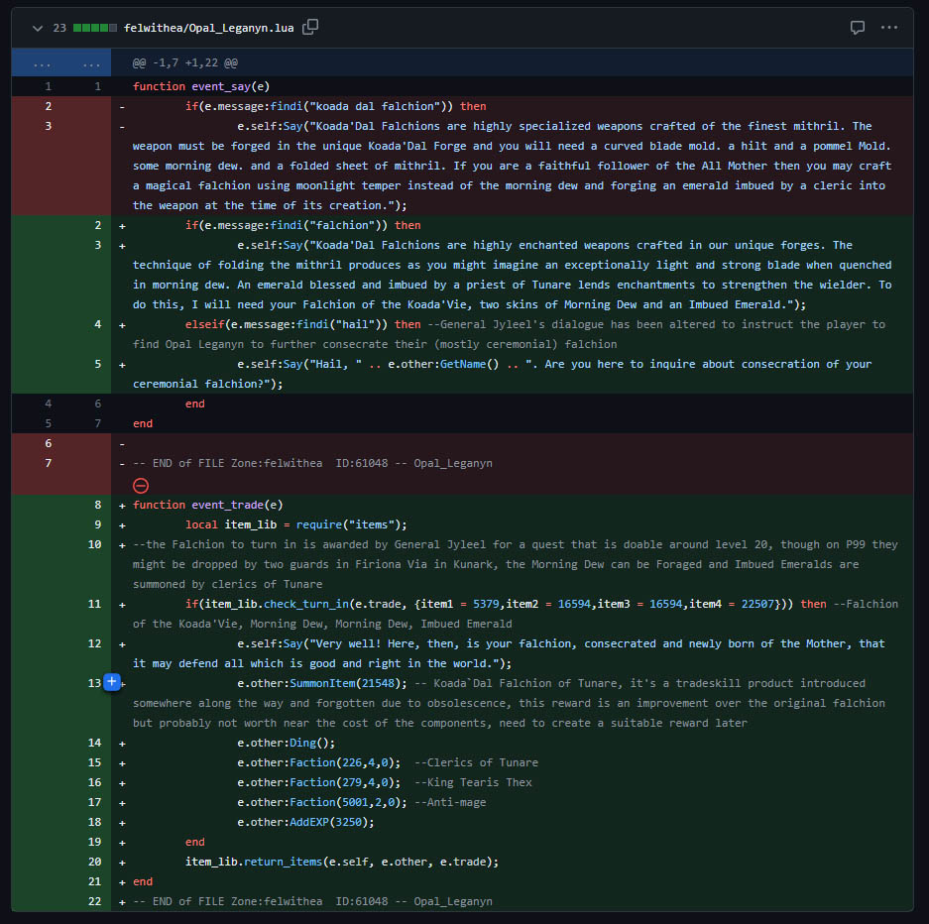Click the red no-newline-at-end-of-file icon

141,486
